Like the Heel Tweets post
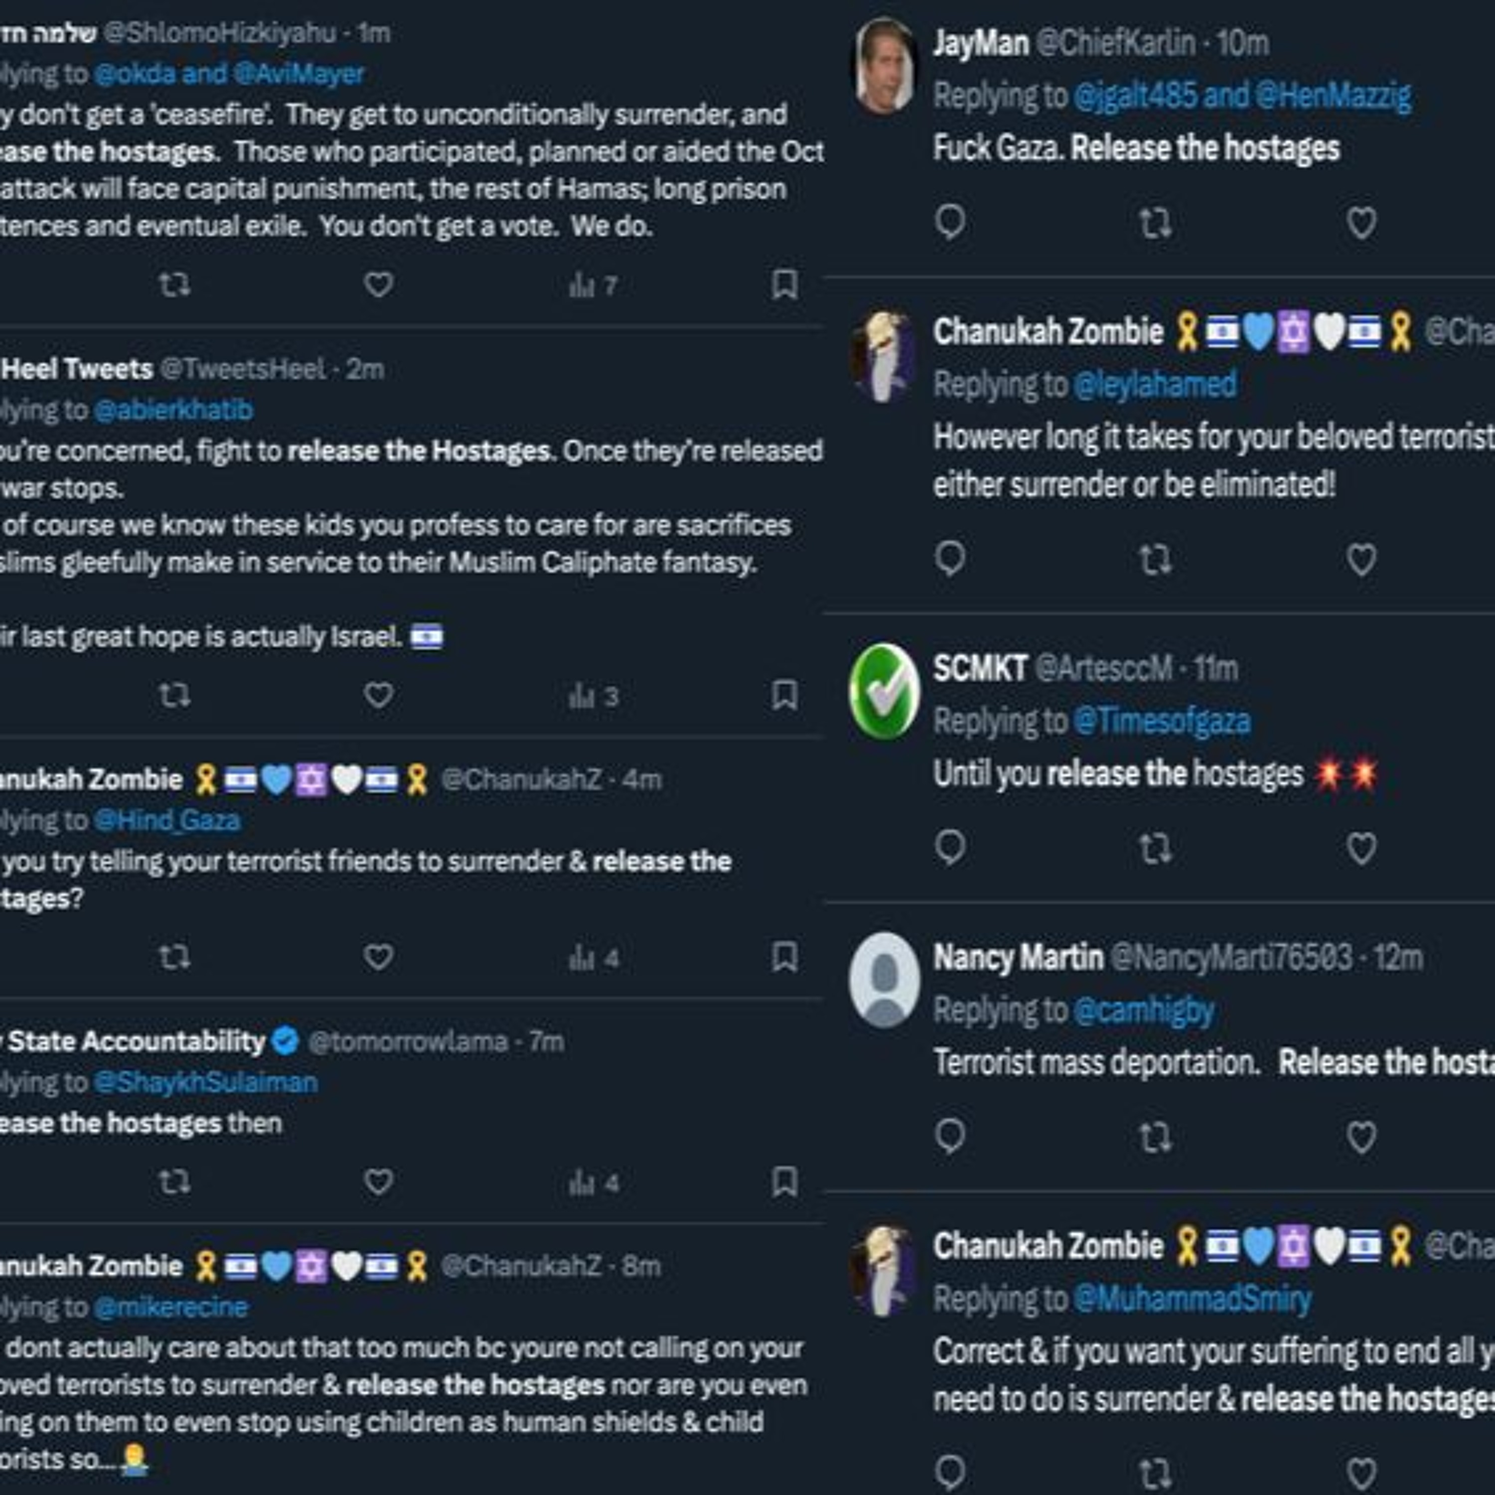The height and width of the screenshot is (1495, 1495). [x=378, y=695]
